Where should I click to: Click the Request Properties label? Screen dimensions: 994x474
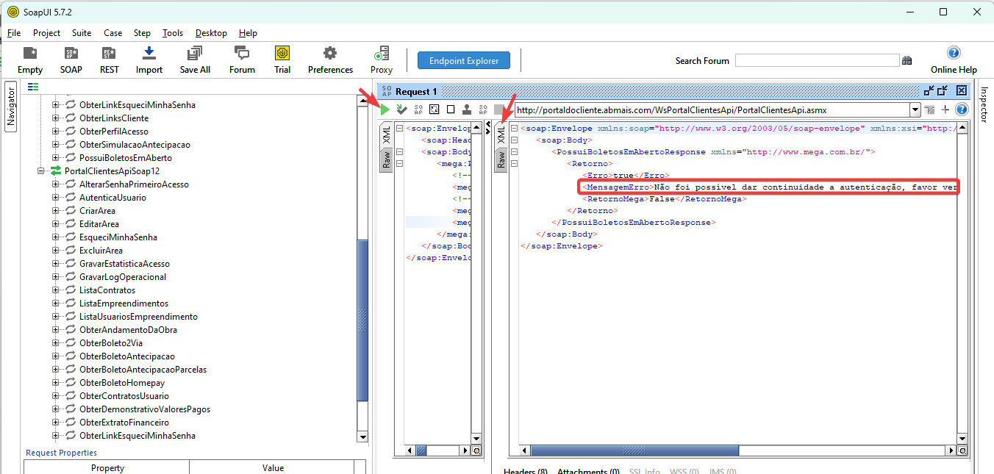click(x=61, y=453)
